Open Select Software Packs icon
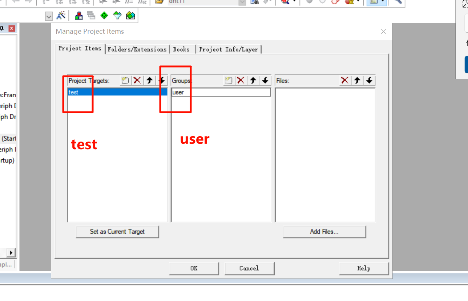 [117, 16]
